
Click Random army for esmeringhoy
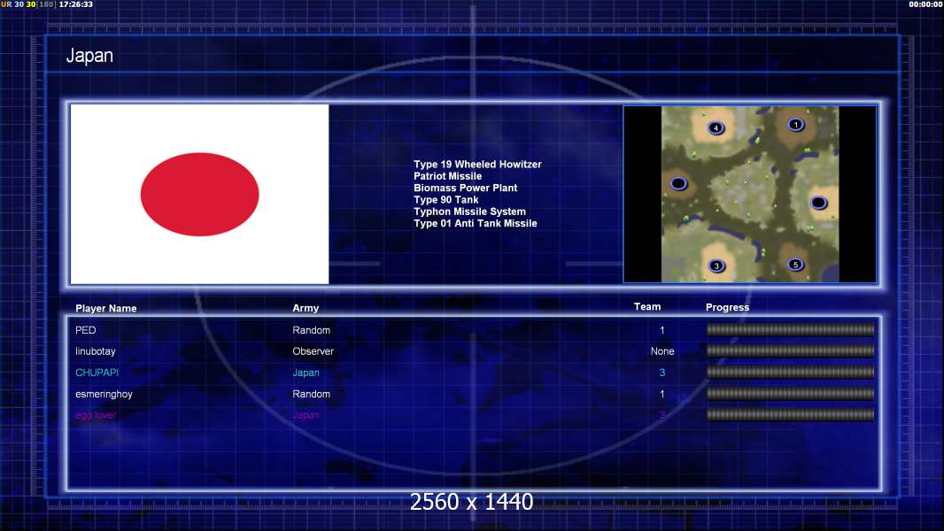tap(311, 394)
